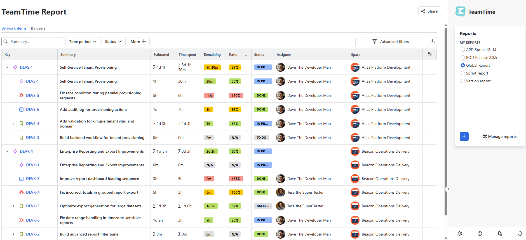Expand the DEVS-4 row
This screenshot has height=240, width=526.
point(13,124)
